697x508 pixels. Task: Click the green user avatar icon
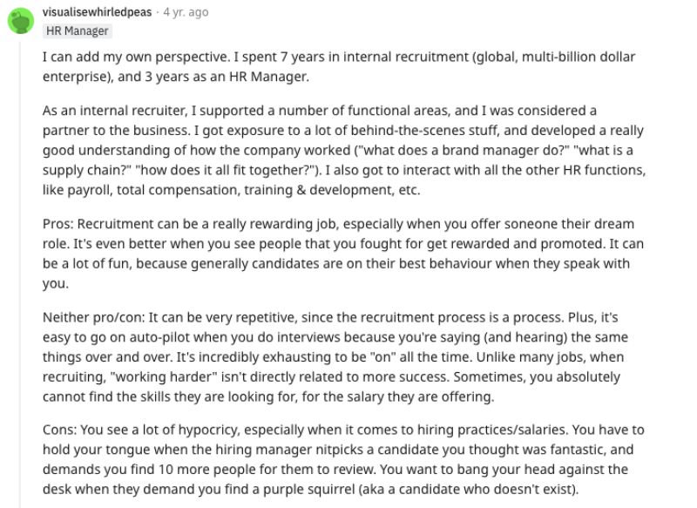19,20
